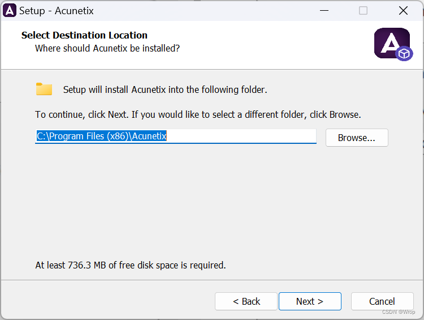Click 'Where should Acunetix be installed?' text

107,48
